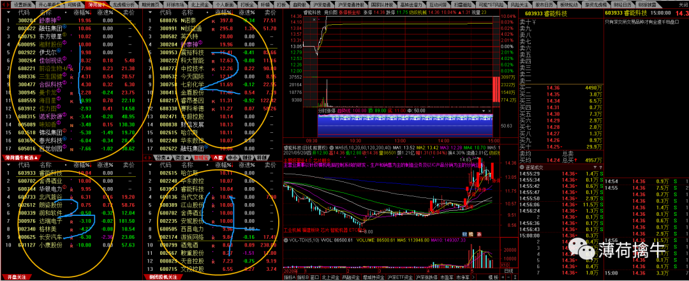Select 酒鬼酒 row in bottom-middle list

pos(212,245)
